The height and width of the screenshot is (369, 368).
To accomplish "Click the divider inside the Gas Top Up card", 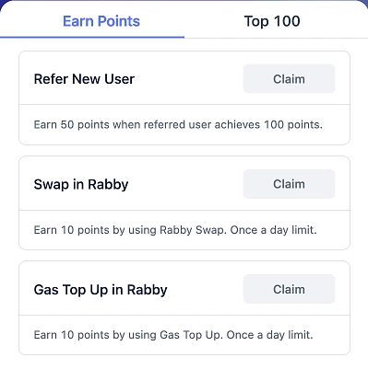I will coord(184,315).
